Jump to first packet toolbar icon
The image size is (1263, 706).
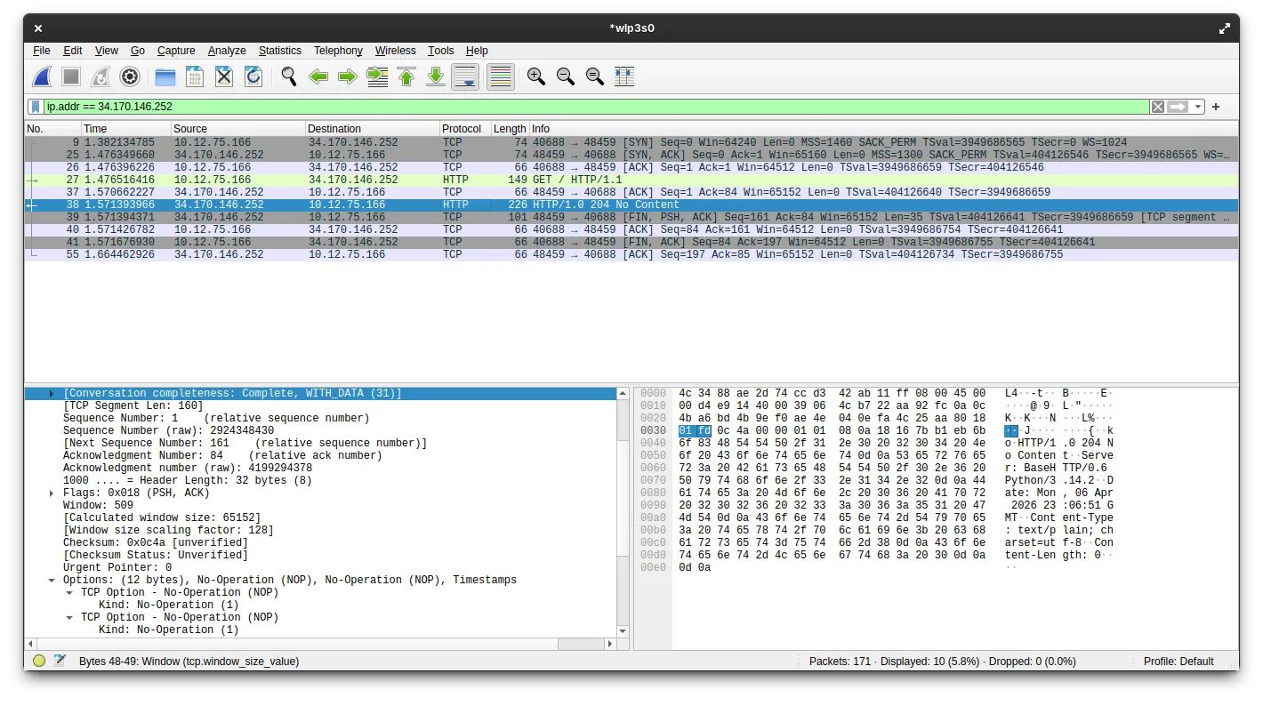406,76
